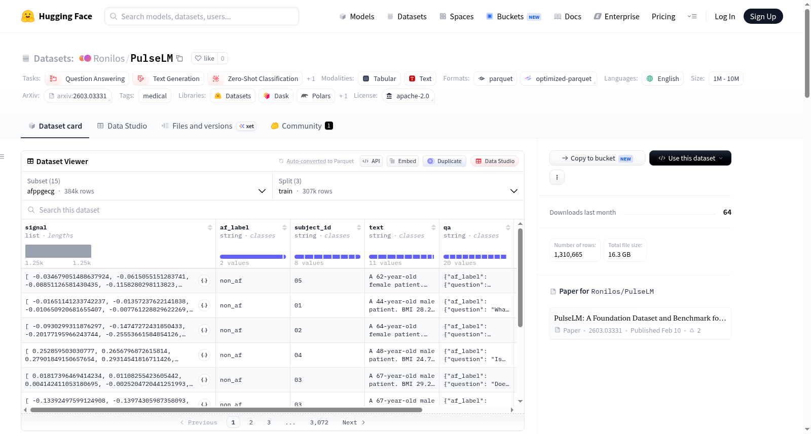The width and height of the screenshot is (811, 434).
Task: Click the af_label class distribution bar
Action: 253,257
